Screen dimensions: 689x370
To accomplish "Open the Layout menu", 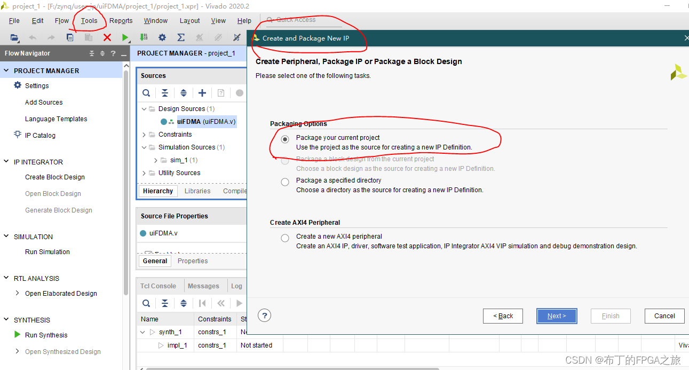I will (x=189, y=21).
